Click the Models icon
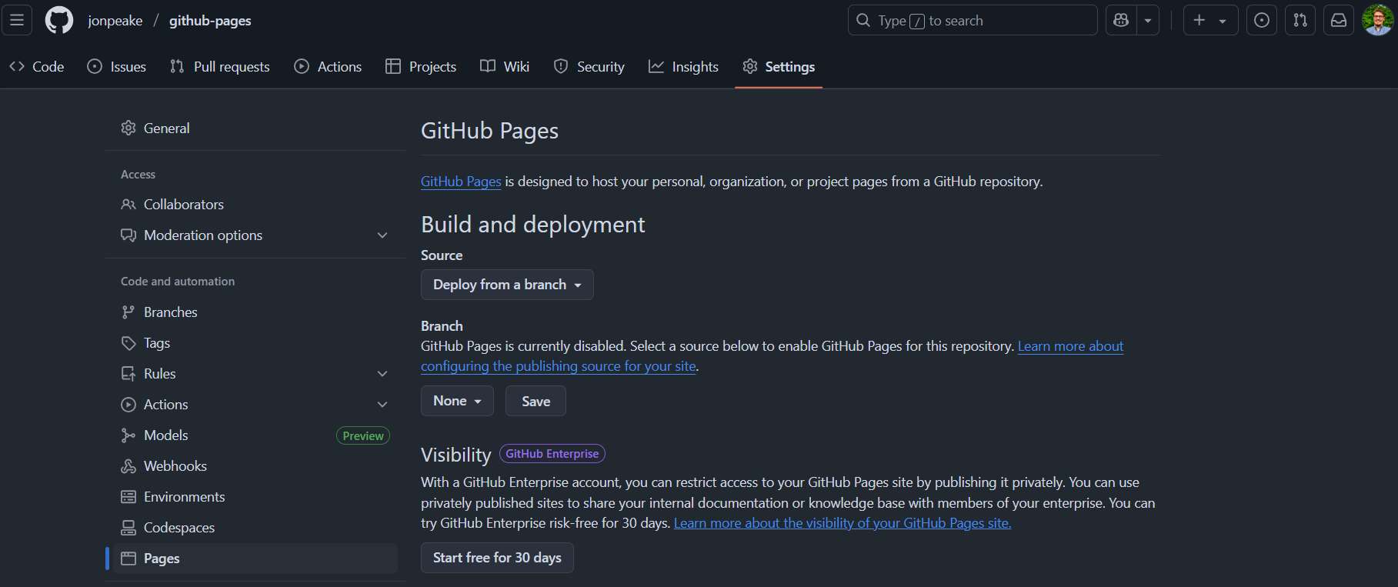The height and width of the screenshot is (587, 1398). click(x=128, y=435)
